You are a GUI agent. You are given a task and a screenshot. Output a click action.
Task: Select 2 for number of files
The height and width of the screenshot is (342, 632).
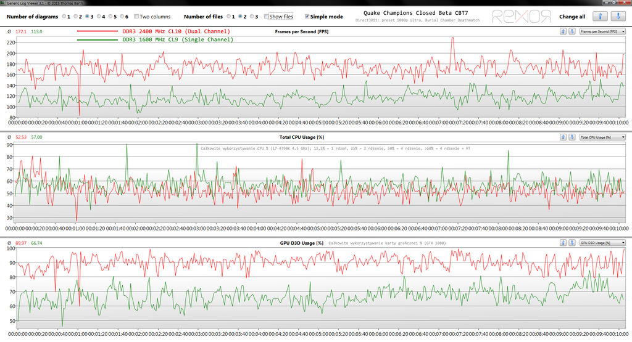(240, 17)
